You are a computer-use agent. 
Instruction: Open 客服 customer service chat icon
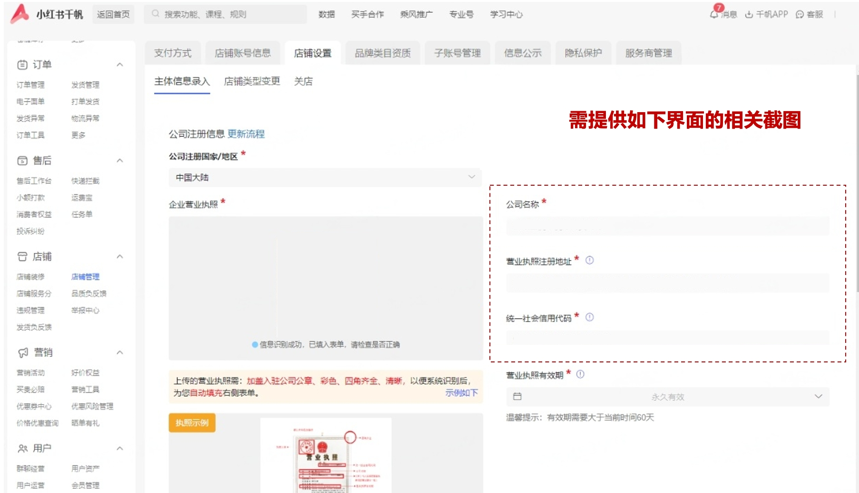(x=800, y=15)
